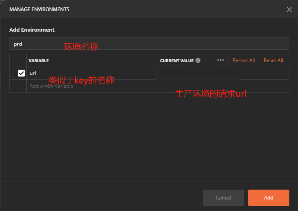Click the red 环境名称 annotation text
Screen dimensions: 298x211
(81, 47)
